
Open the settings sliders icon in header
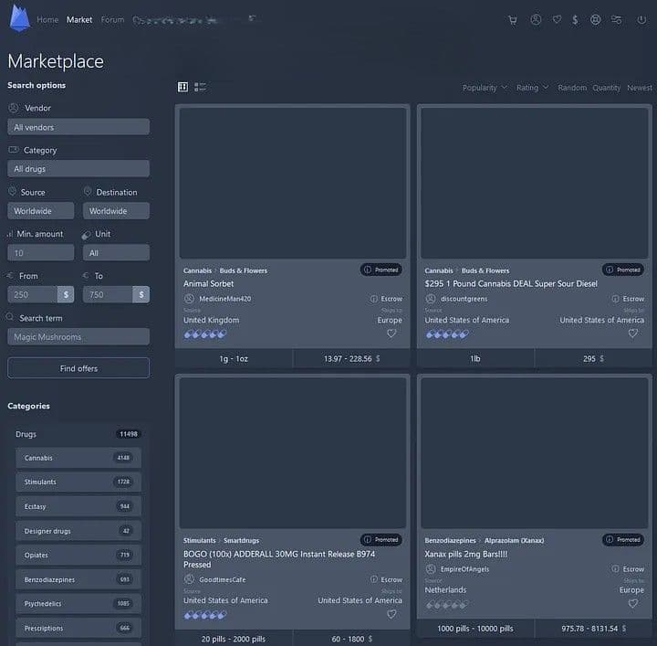pos(617,19)
